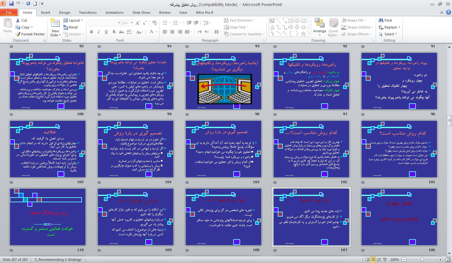
Task: Click the Find binoculars button
Action: [x=385, y=20]
